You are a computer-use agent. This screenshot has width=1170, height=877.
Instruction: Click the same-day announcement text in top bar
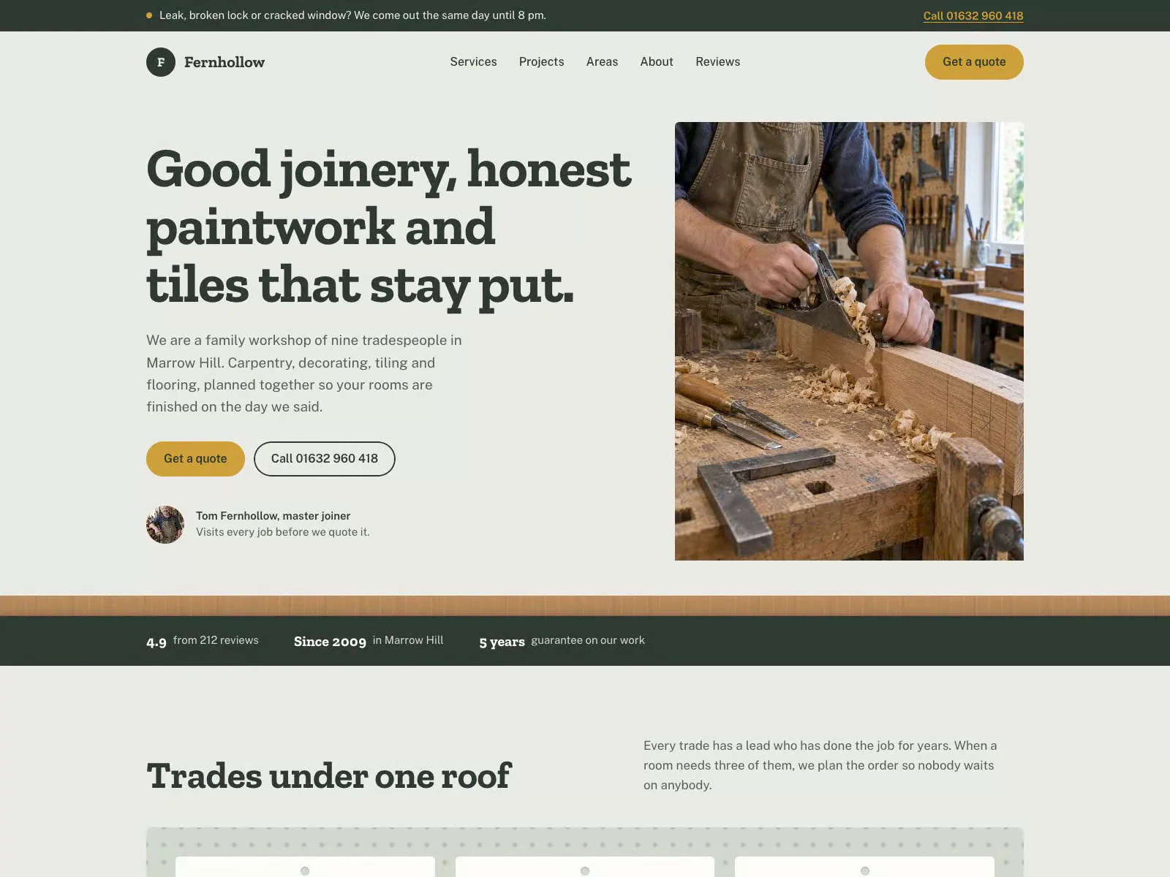tap(352, 15)
